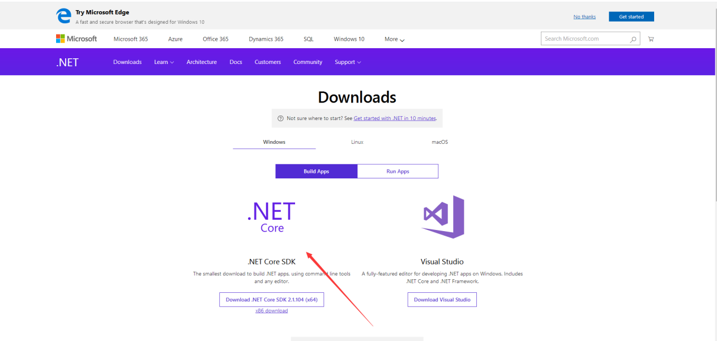717x341 pixels.
Task: Select the macOS tab
Action: click(x=439, y=142)
